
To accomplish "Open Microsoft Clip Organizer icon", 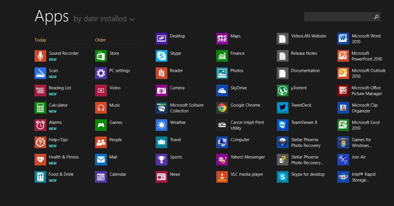I will pos(343,108).
